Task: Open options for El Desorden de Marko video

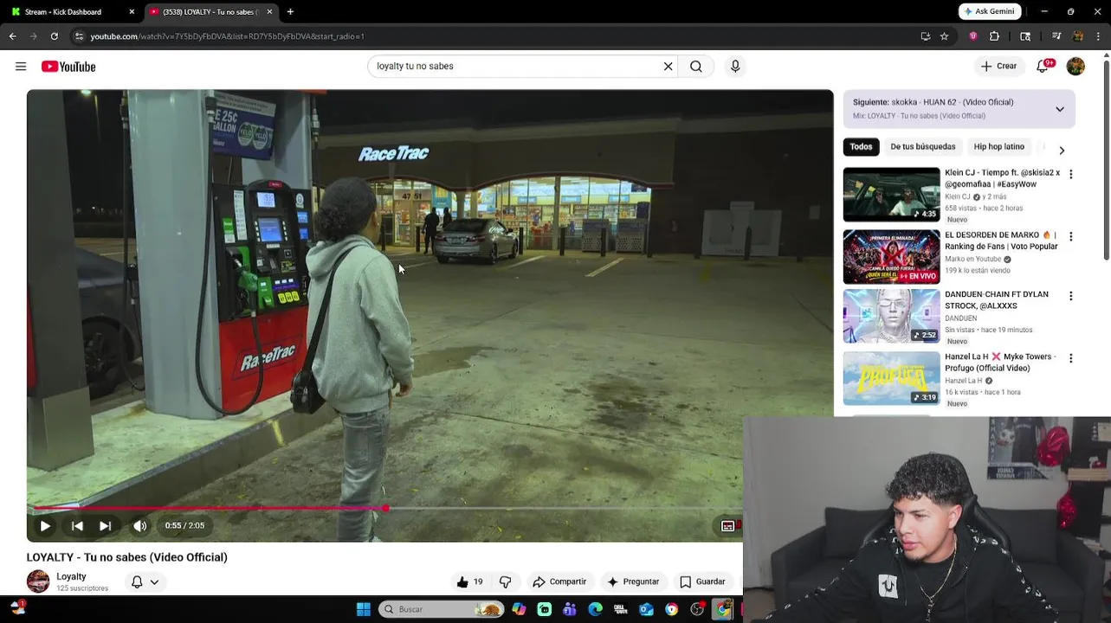Action: [1071, 236]
